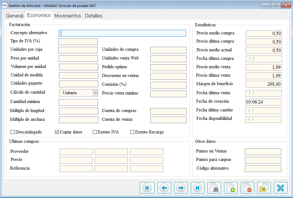Click the Fecha de creación field 03/06/24

263,102
